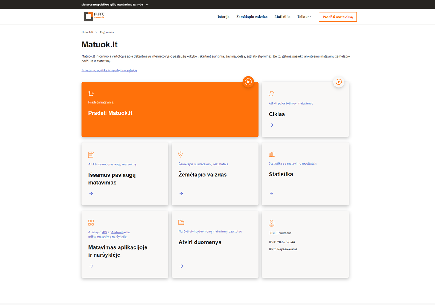Open Išsamus paslaugų matavimas card title
The width and height of the screenshot is (435, 305).
112,179
